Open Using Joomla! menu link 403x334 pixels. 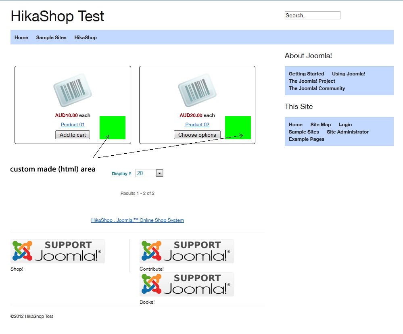pos(349,74)
